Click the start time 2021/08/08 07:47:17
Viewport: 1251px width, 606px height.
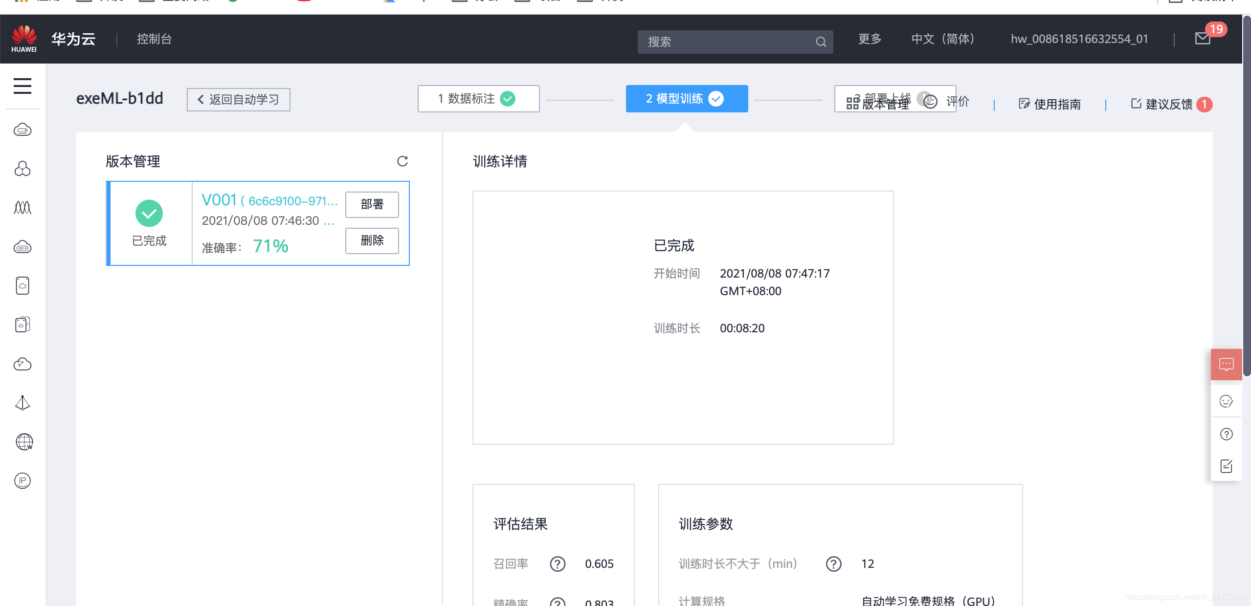pyautogui.click(x=775, y=274)
